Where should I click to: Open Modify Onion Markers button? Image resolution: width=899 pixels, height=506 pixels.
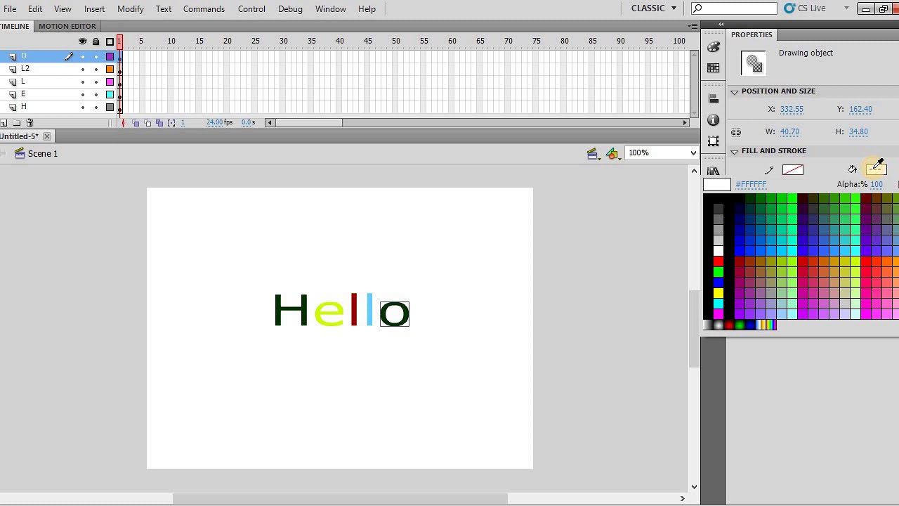coord(171,123)
